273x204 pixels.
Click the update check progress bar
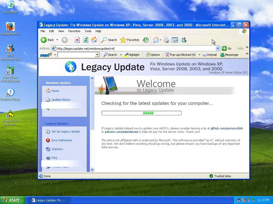point(141,113)
